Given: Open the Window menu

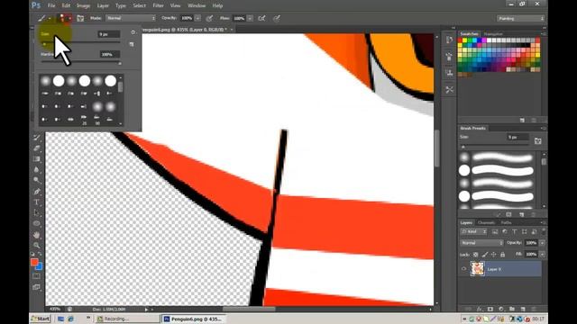Looking at the screenshot, I should coord(197,5).
